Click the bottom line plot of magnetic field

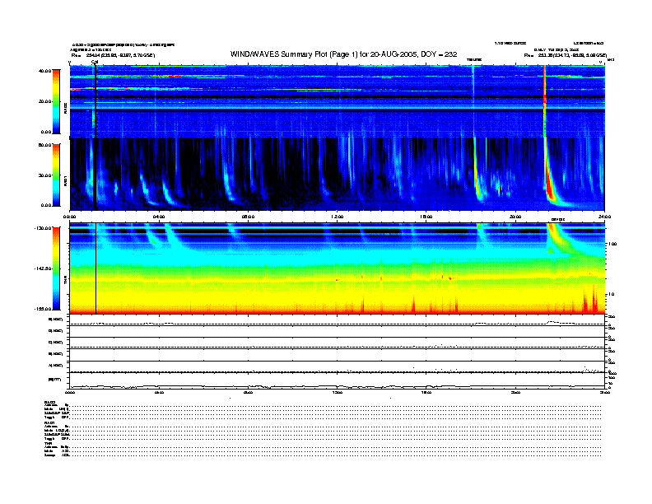point(338,380)
